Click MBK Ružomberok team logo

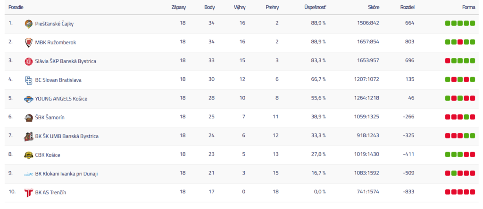coord(29,42)
